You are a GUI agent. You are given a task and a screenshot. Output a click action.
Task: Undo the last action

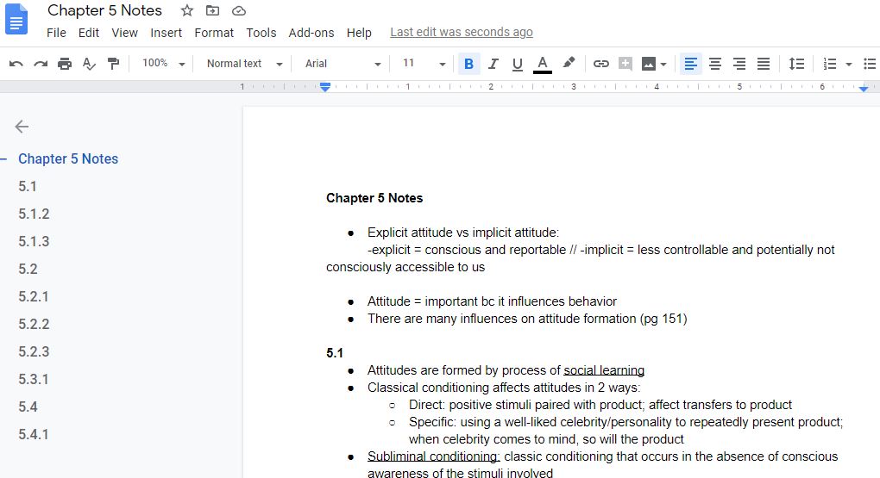coord(16,64)
